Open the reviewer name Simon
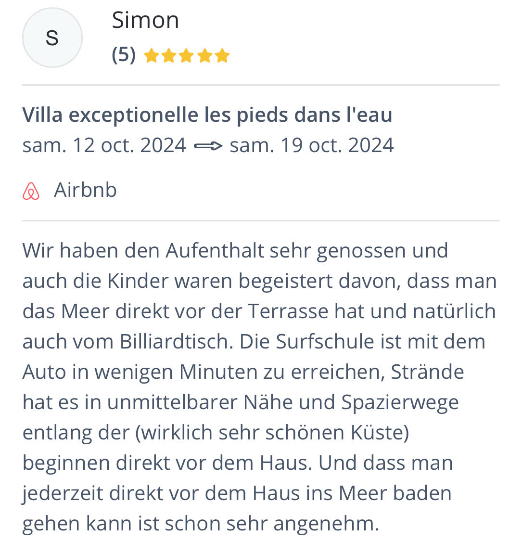Image resolution: width=522 pixels, height=554 pixels. pos(145,20)
